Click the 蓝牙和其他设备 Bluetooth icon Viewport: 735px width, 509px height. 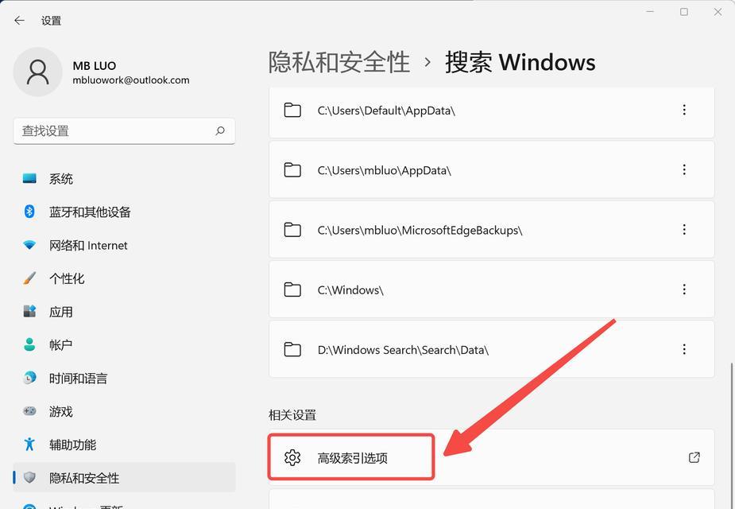(29, 212)
